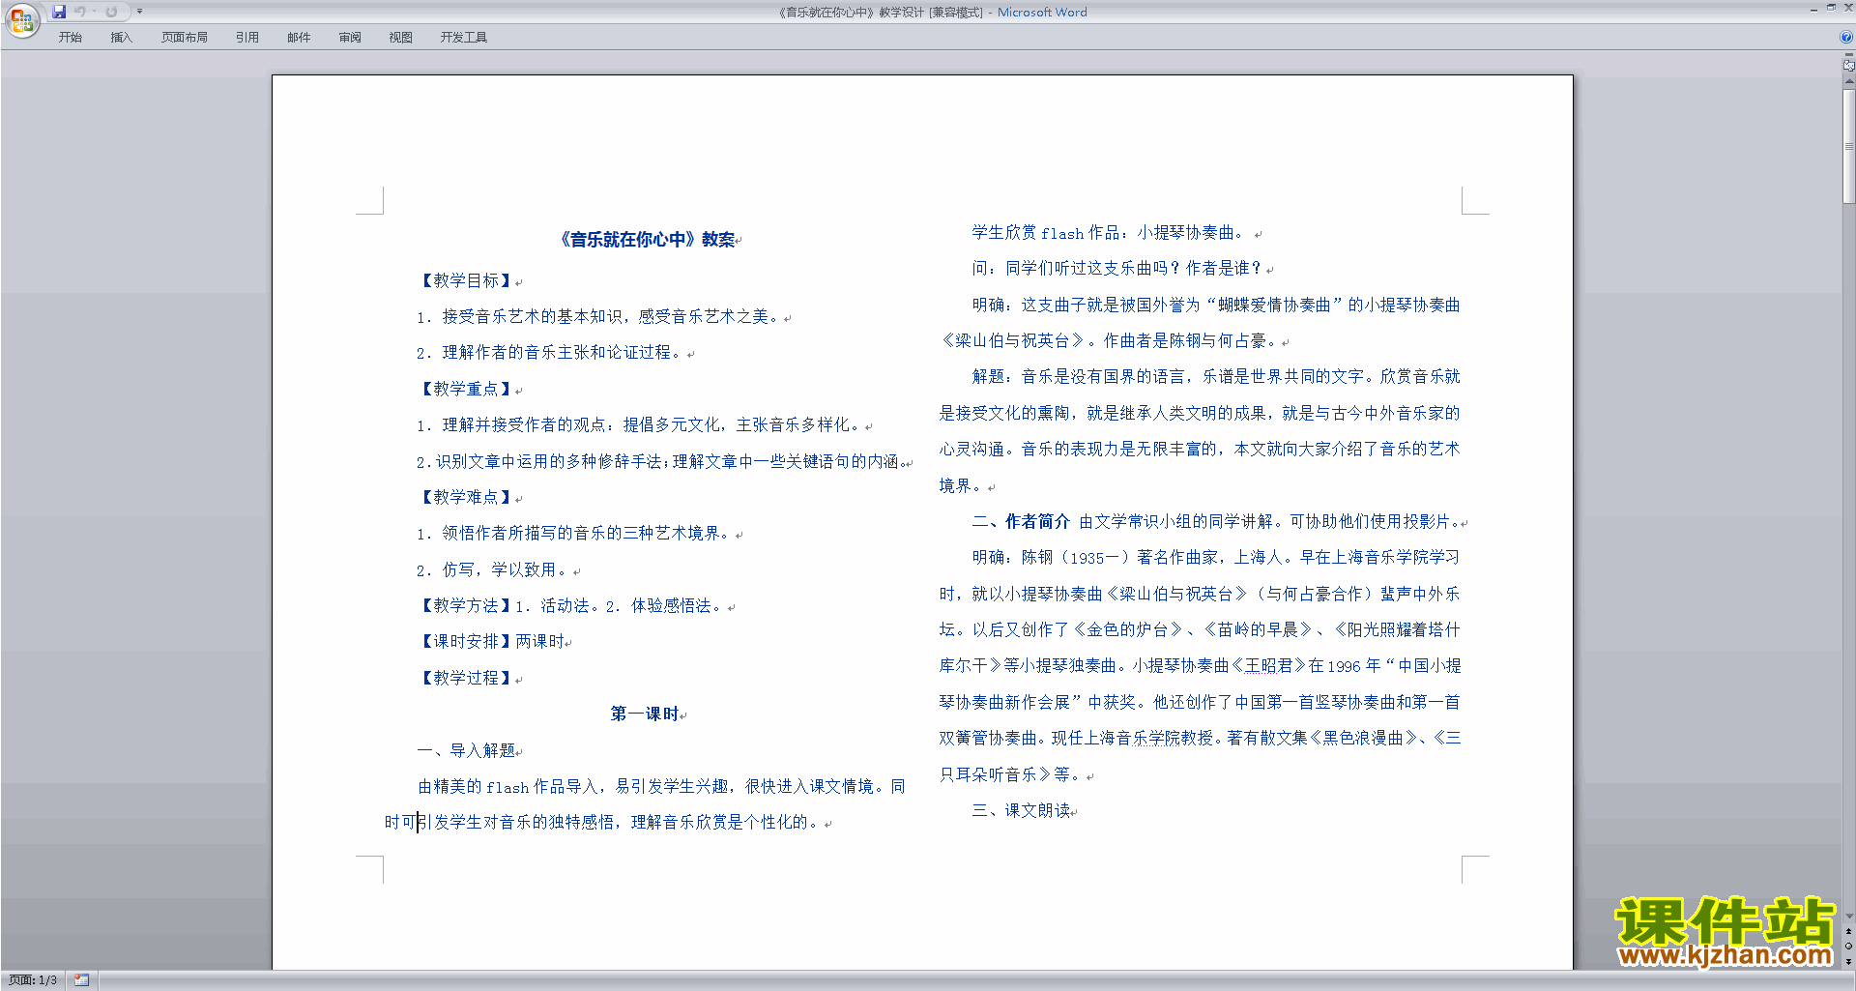Restore down the Word window
This screenshot has height=991, width=1856.
coord(1831,8)
